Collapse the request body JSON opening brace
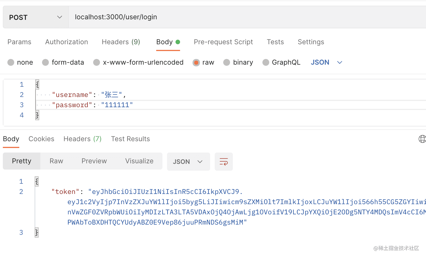The height and width of the screenshot is (258, 426). [x=37, y=84]
